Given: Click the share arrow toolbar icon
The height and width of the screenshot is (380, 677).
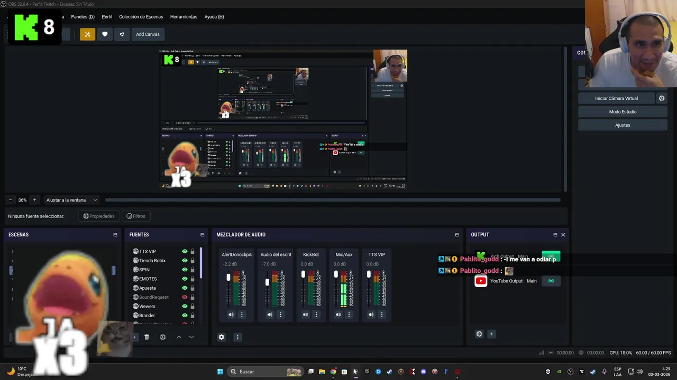Looking at the screenshot, I should [122, 34].
